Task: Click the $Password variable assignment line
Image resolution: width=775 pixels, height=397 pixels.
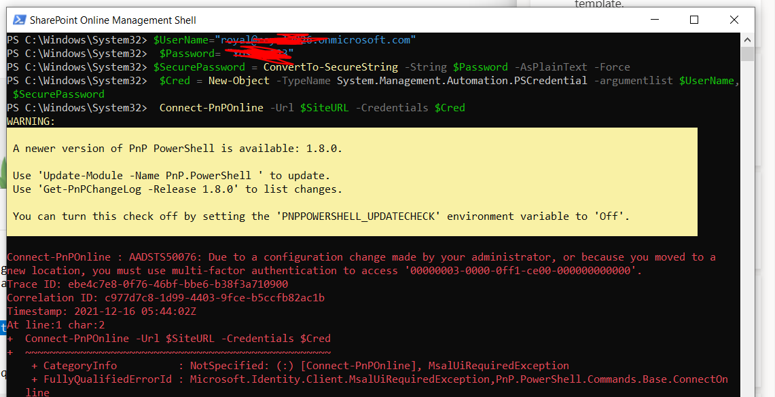Action: pos(150,54)
